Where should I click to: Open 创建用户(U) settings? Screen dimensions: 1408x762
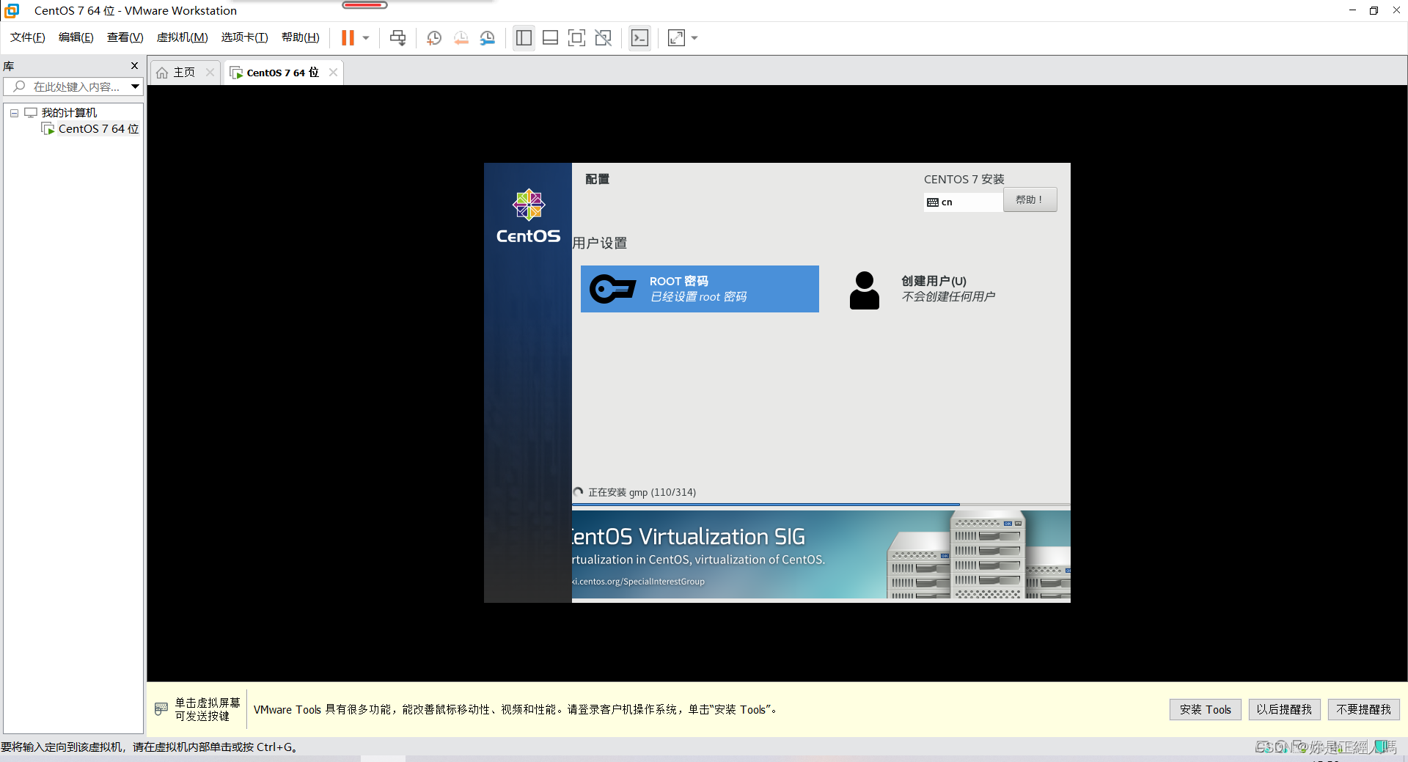pyautogui.click(x=947, y=289)
